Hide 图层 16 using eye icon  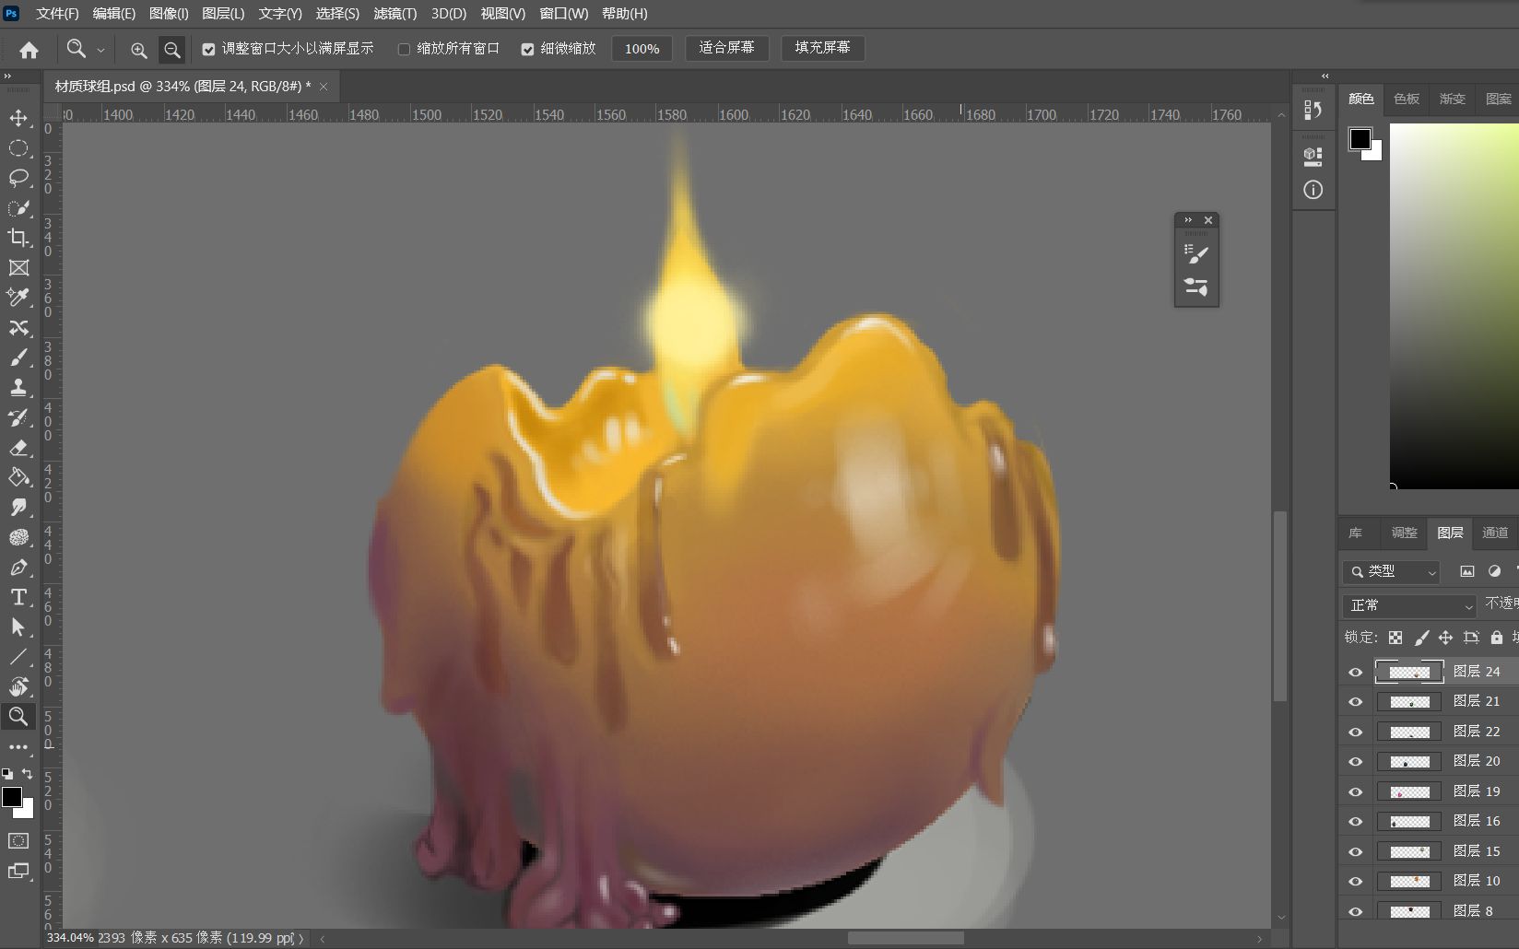[1355, 822]
